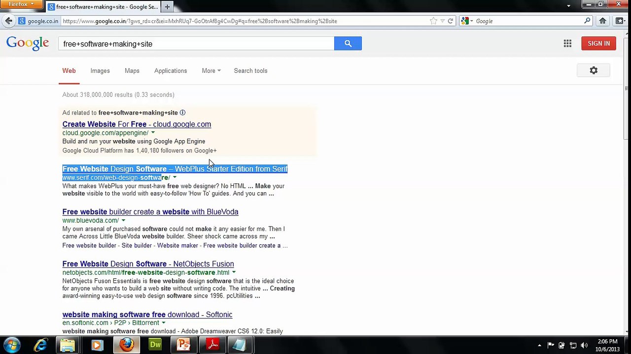Open the Softonic website making software result
631x354 pixels.
[147, 315]
